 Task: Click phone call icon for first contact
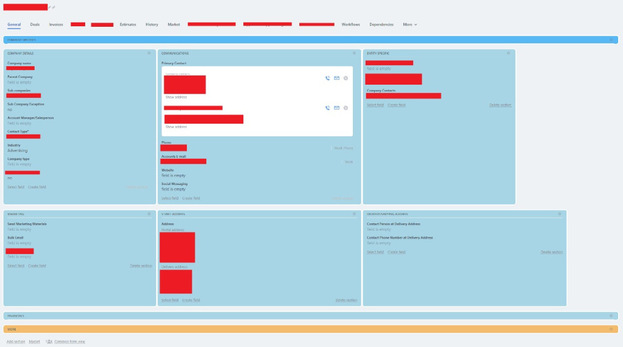pyautogui.click(x=327, y=78)
